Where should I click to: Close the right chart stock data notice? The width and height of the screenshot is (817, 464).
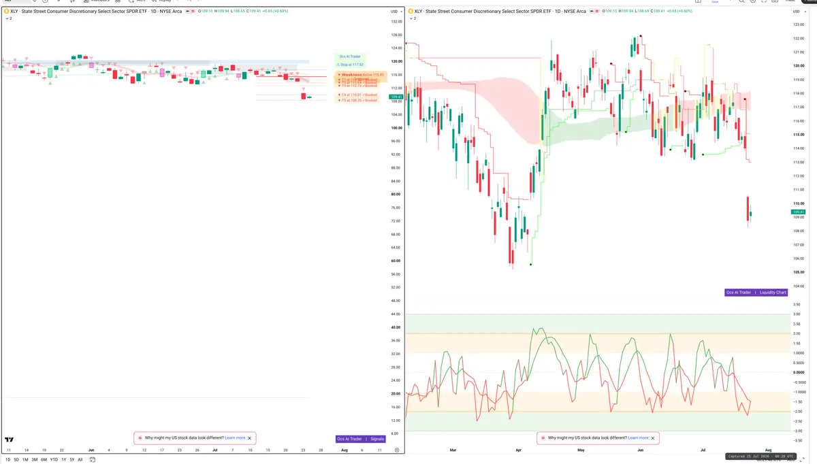[652, 438]
